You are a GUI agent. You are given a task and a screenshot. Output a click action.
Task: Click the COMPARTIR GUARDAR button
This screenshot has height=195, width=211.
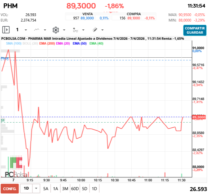coord(195,30)
